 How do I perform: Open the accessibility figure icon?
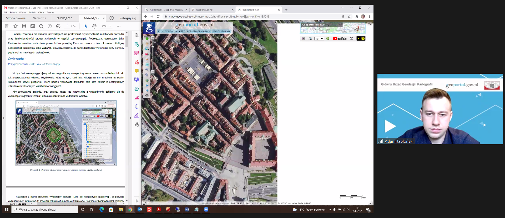351,39
